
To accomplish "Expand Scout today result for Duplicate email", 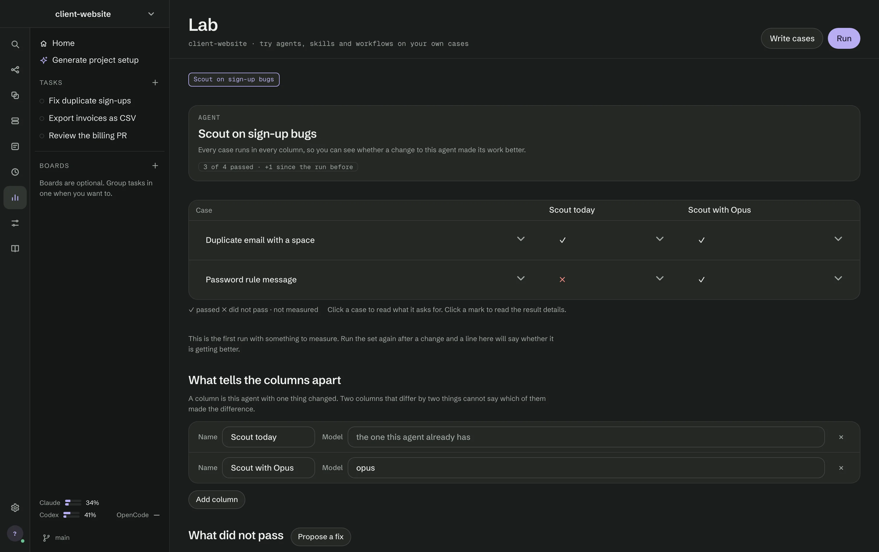I will [x=660, y=239].
